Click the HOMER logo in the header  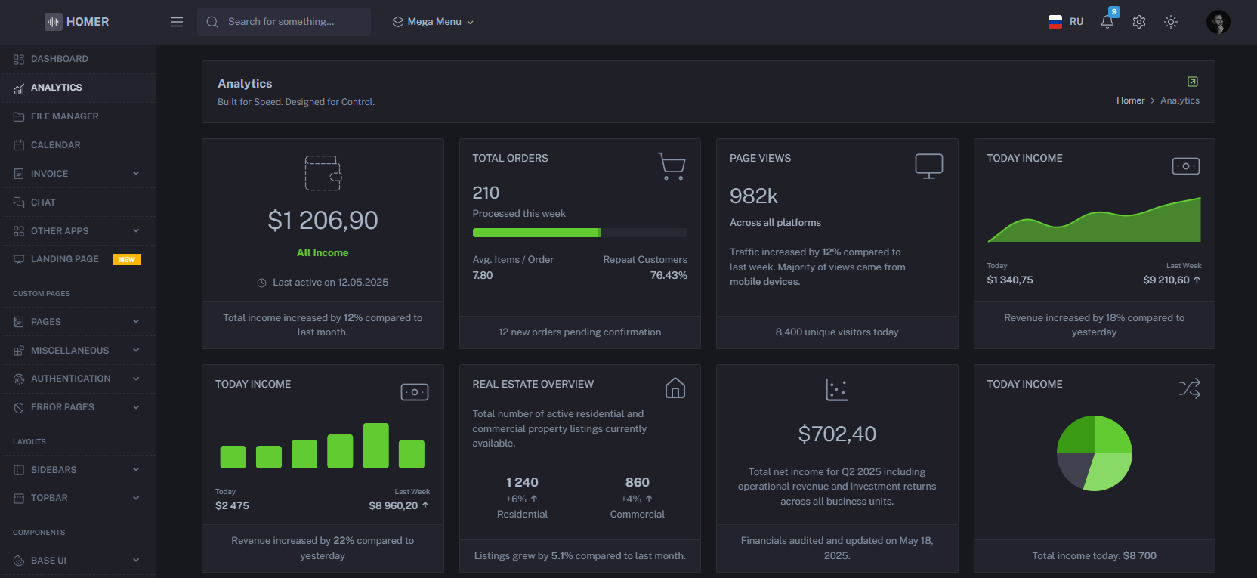click(x=77, y=22)
